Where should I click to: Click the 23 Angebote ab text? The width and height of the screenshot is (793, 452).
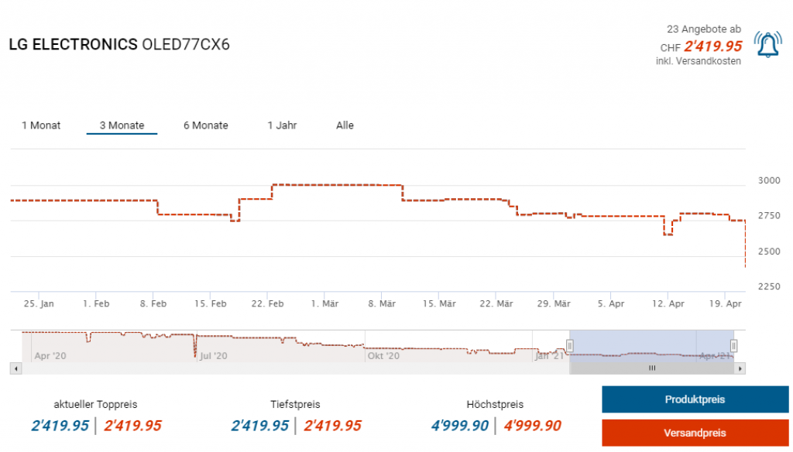pos(704,29)
